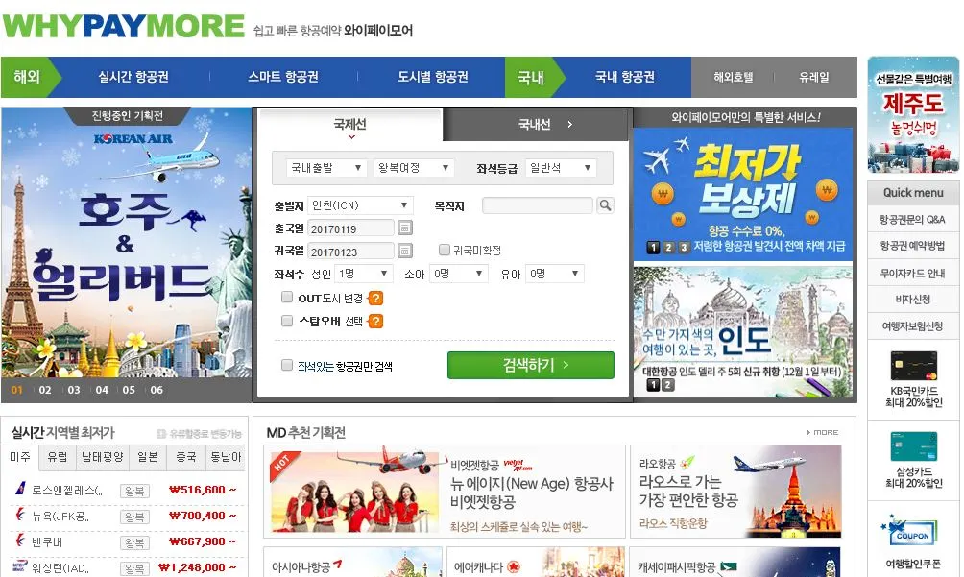This screenshot has width=964, height=577.
Task: Open the departure date calendar icon
Action: [404, 228]
